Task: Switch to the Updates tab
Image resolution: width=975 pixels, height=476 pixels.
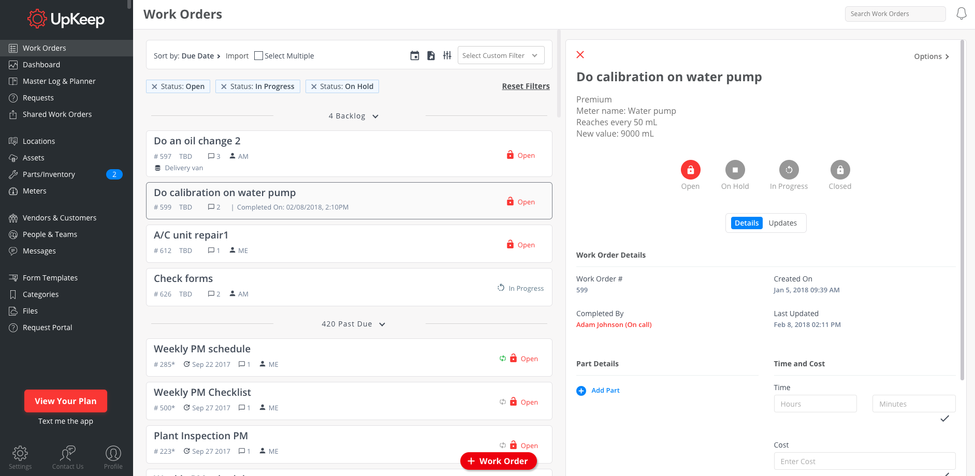Action: pos(782,223)
